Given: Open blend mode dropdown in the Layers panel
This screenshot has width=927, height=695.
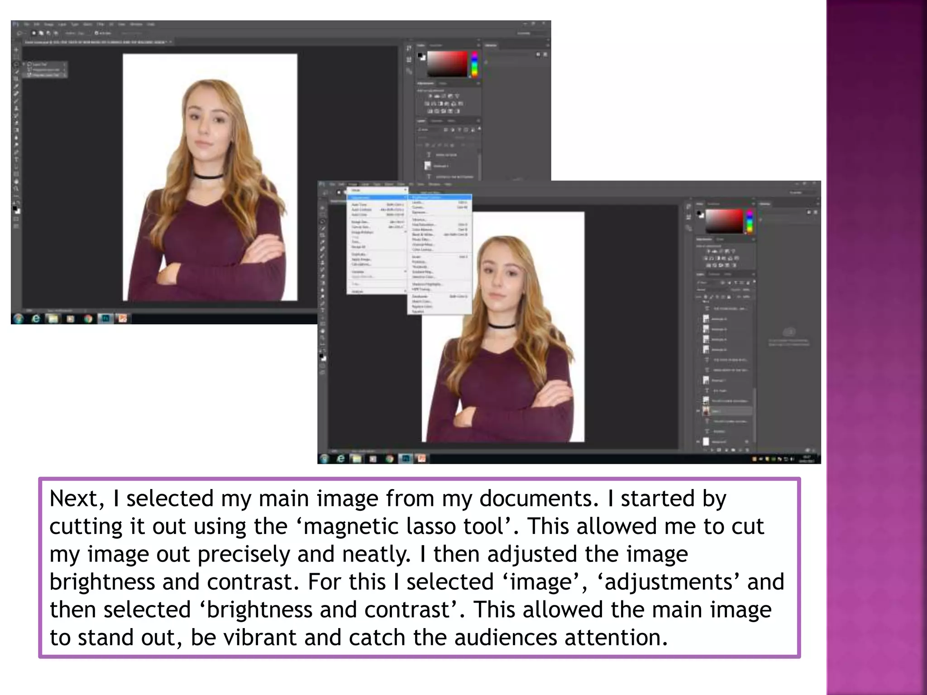Looking at the screenshot, I should [x=712, y=290].
